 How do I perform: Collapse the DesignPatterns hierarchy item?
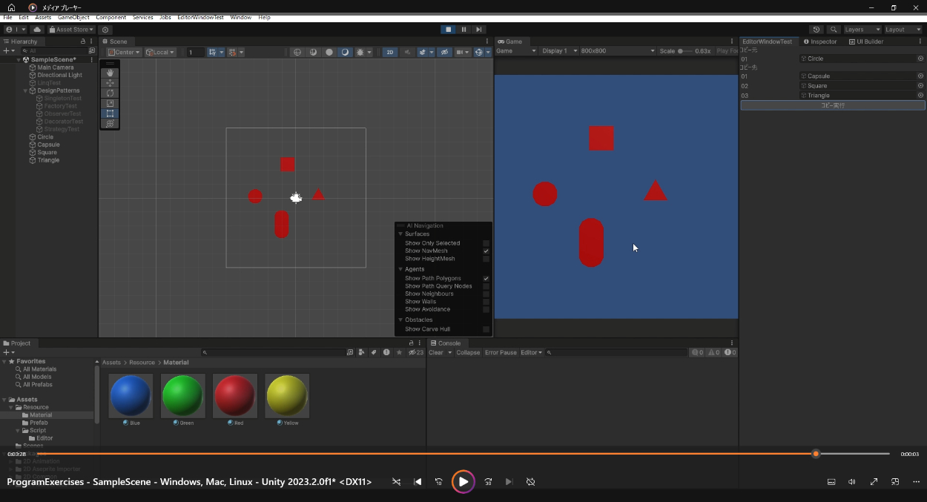[x=26, y=90]
